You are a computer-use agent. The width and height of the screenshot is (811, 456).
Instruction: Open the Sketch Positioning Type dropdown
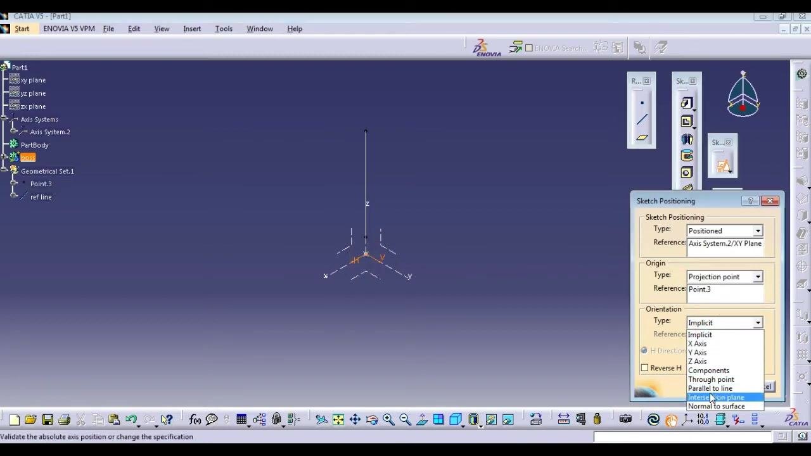(x=758, y=231)
